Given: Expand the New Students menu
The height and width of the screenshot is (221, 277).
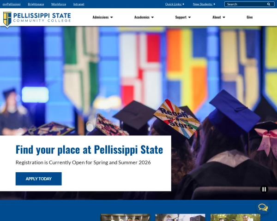Looking at the screenshot, I should click(x=204, y=4).
